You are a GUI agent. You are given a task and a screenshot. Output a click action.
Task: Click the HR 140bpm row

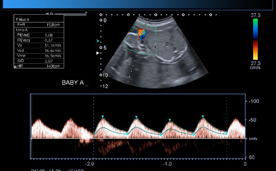point(39,66)
